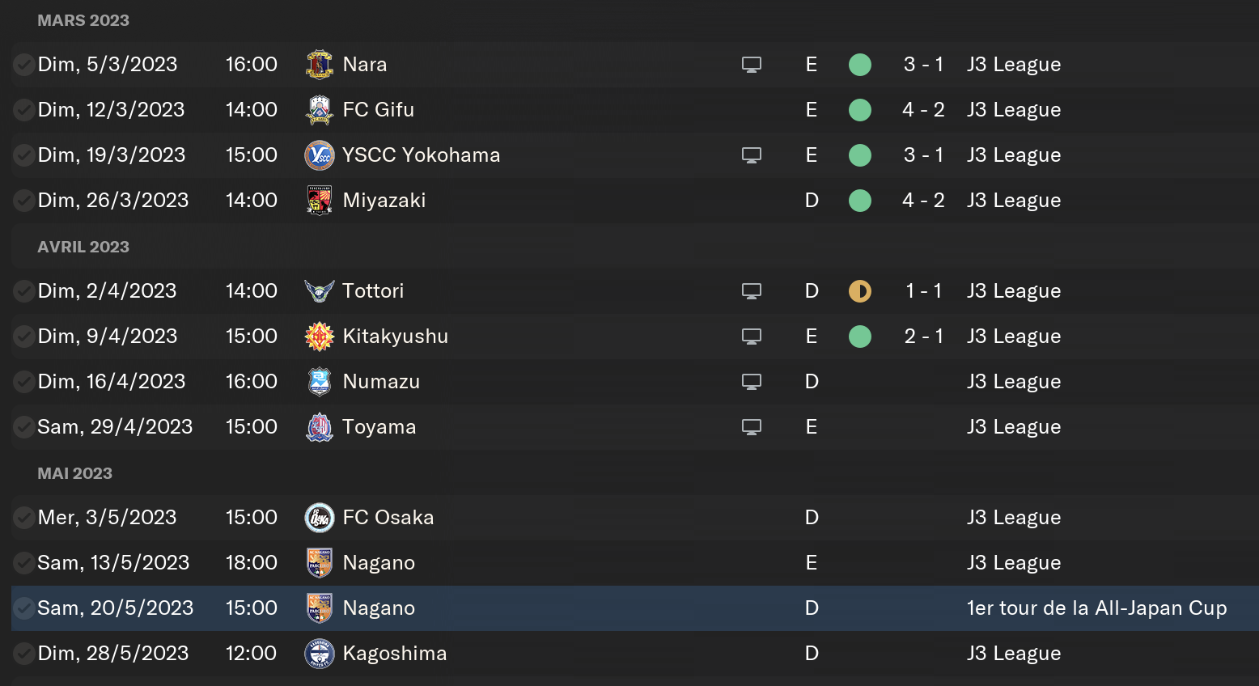Click the yellow draw indicator for Tottori

pyautogui.click(x=860, y=291)
